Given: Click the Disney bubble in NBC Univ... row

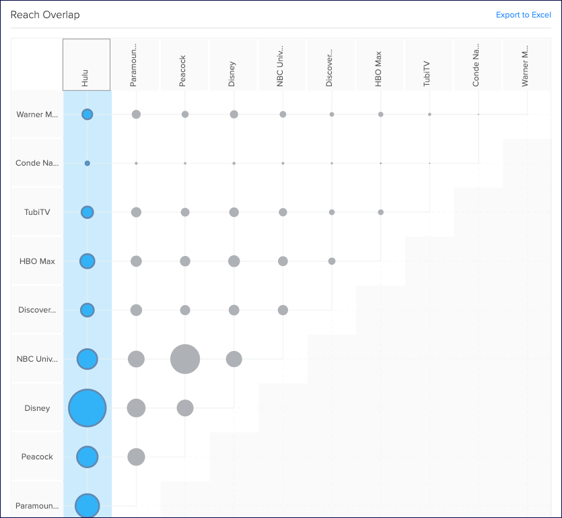Looking at the screenshot, I should click(x=234, y=359).
